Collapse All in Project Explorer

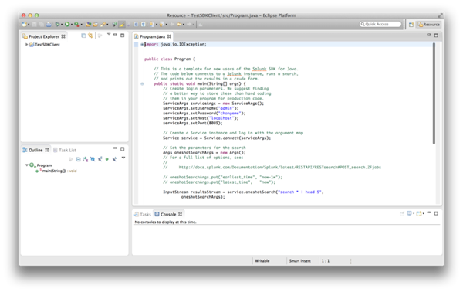[x=83, y=36]
